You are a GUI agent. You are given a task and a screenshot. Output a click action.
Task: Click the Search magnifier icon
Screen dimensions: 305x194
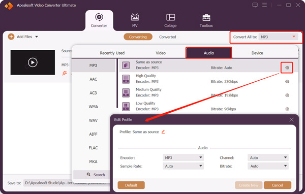click(88, 174)
